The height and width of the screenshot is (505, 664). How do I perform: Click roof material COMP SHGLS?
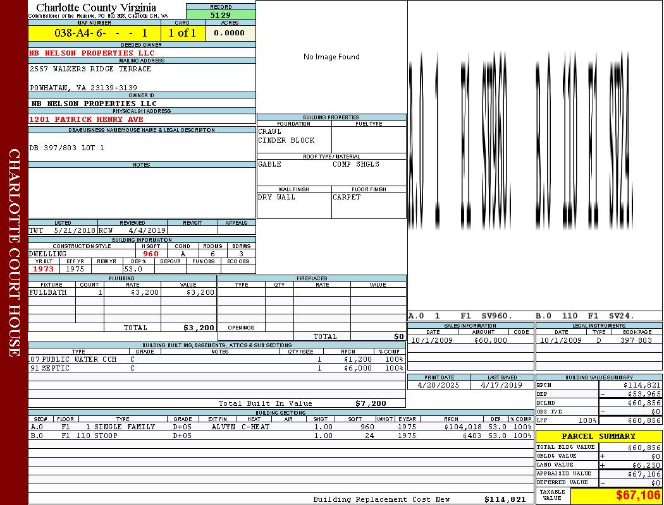pos(356,164)
